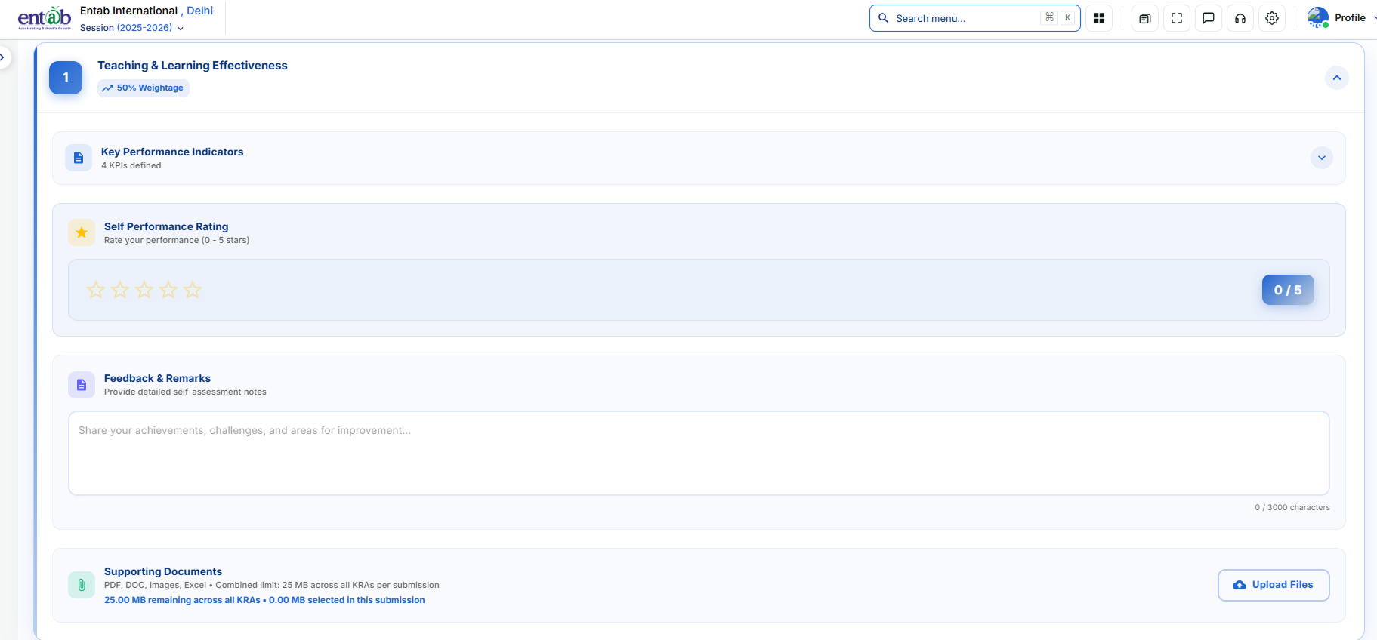Click the section number 1 badge
The image size is (1377, 640).
[66, 77]
